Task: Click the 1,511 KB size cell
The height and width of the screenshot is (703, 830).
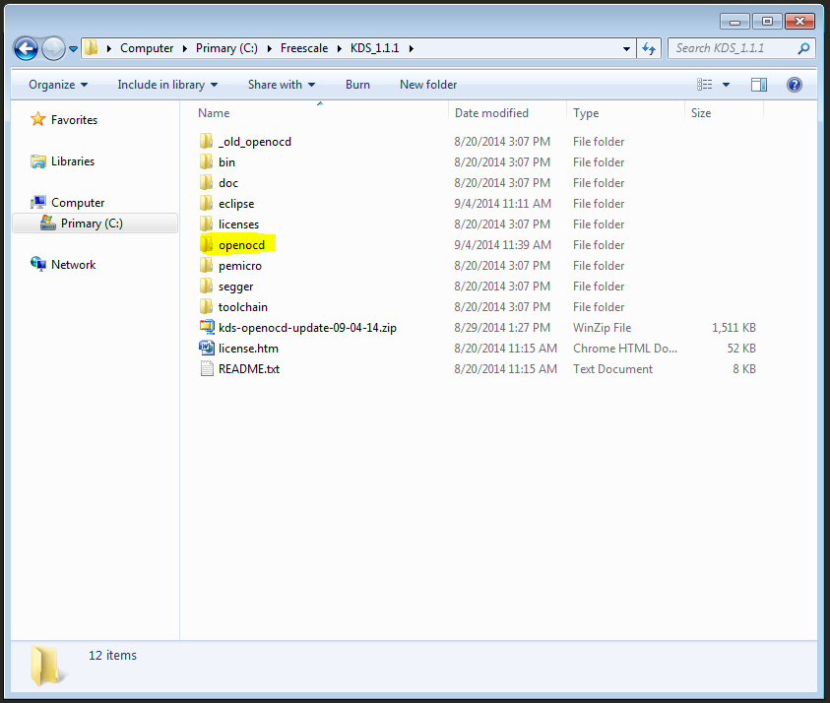Action: 734,328
